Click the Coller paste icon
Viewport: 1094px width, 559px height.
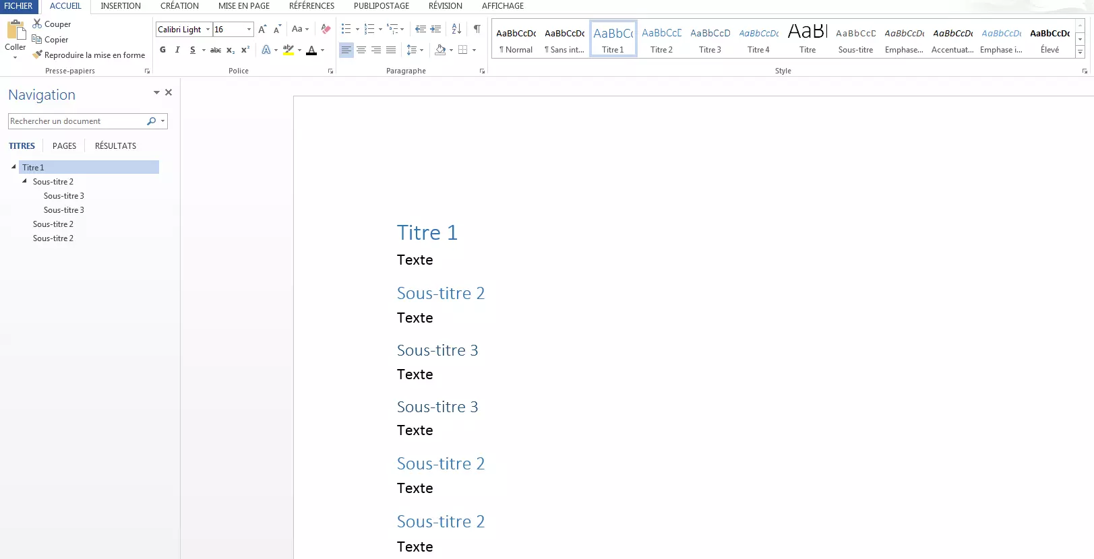(x=16, y=30)
